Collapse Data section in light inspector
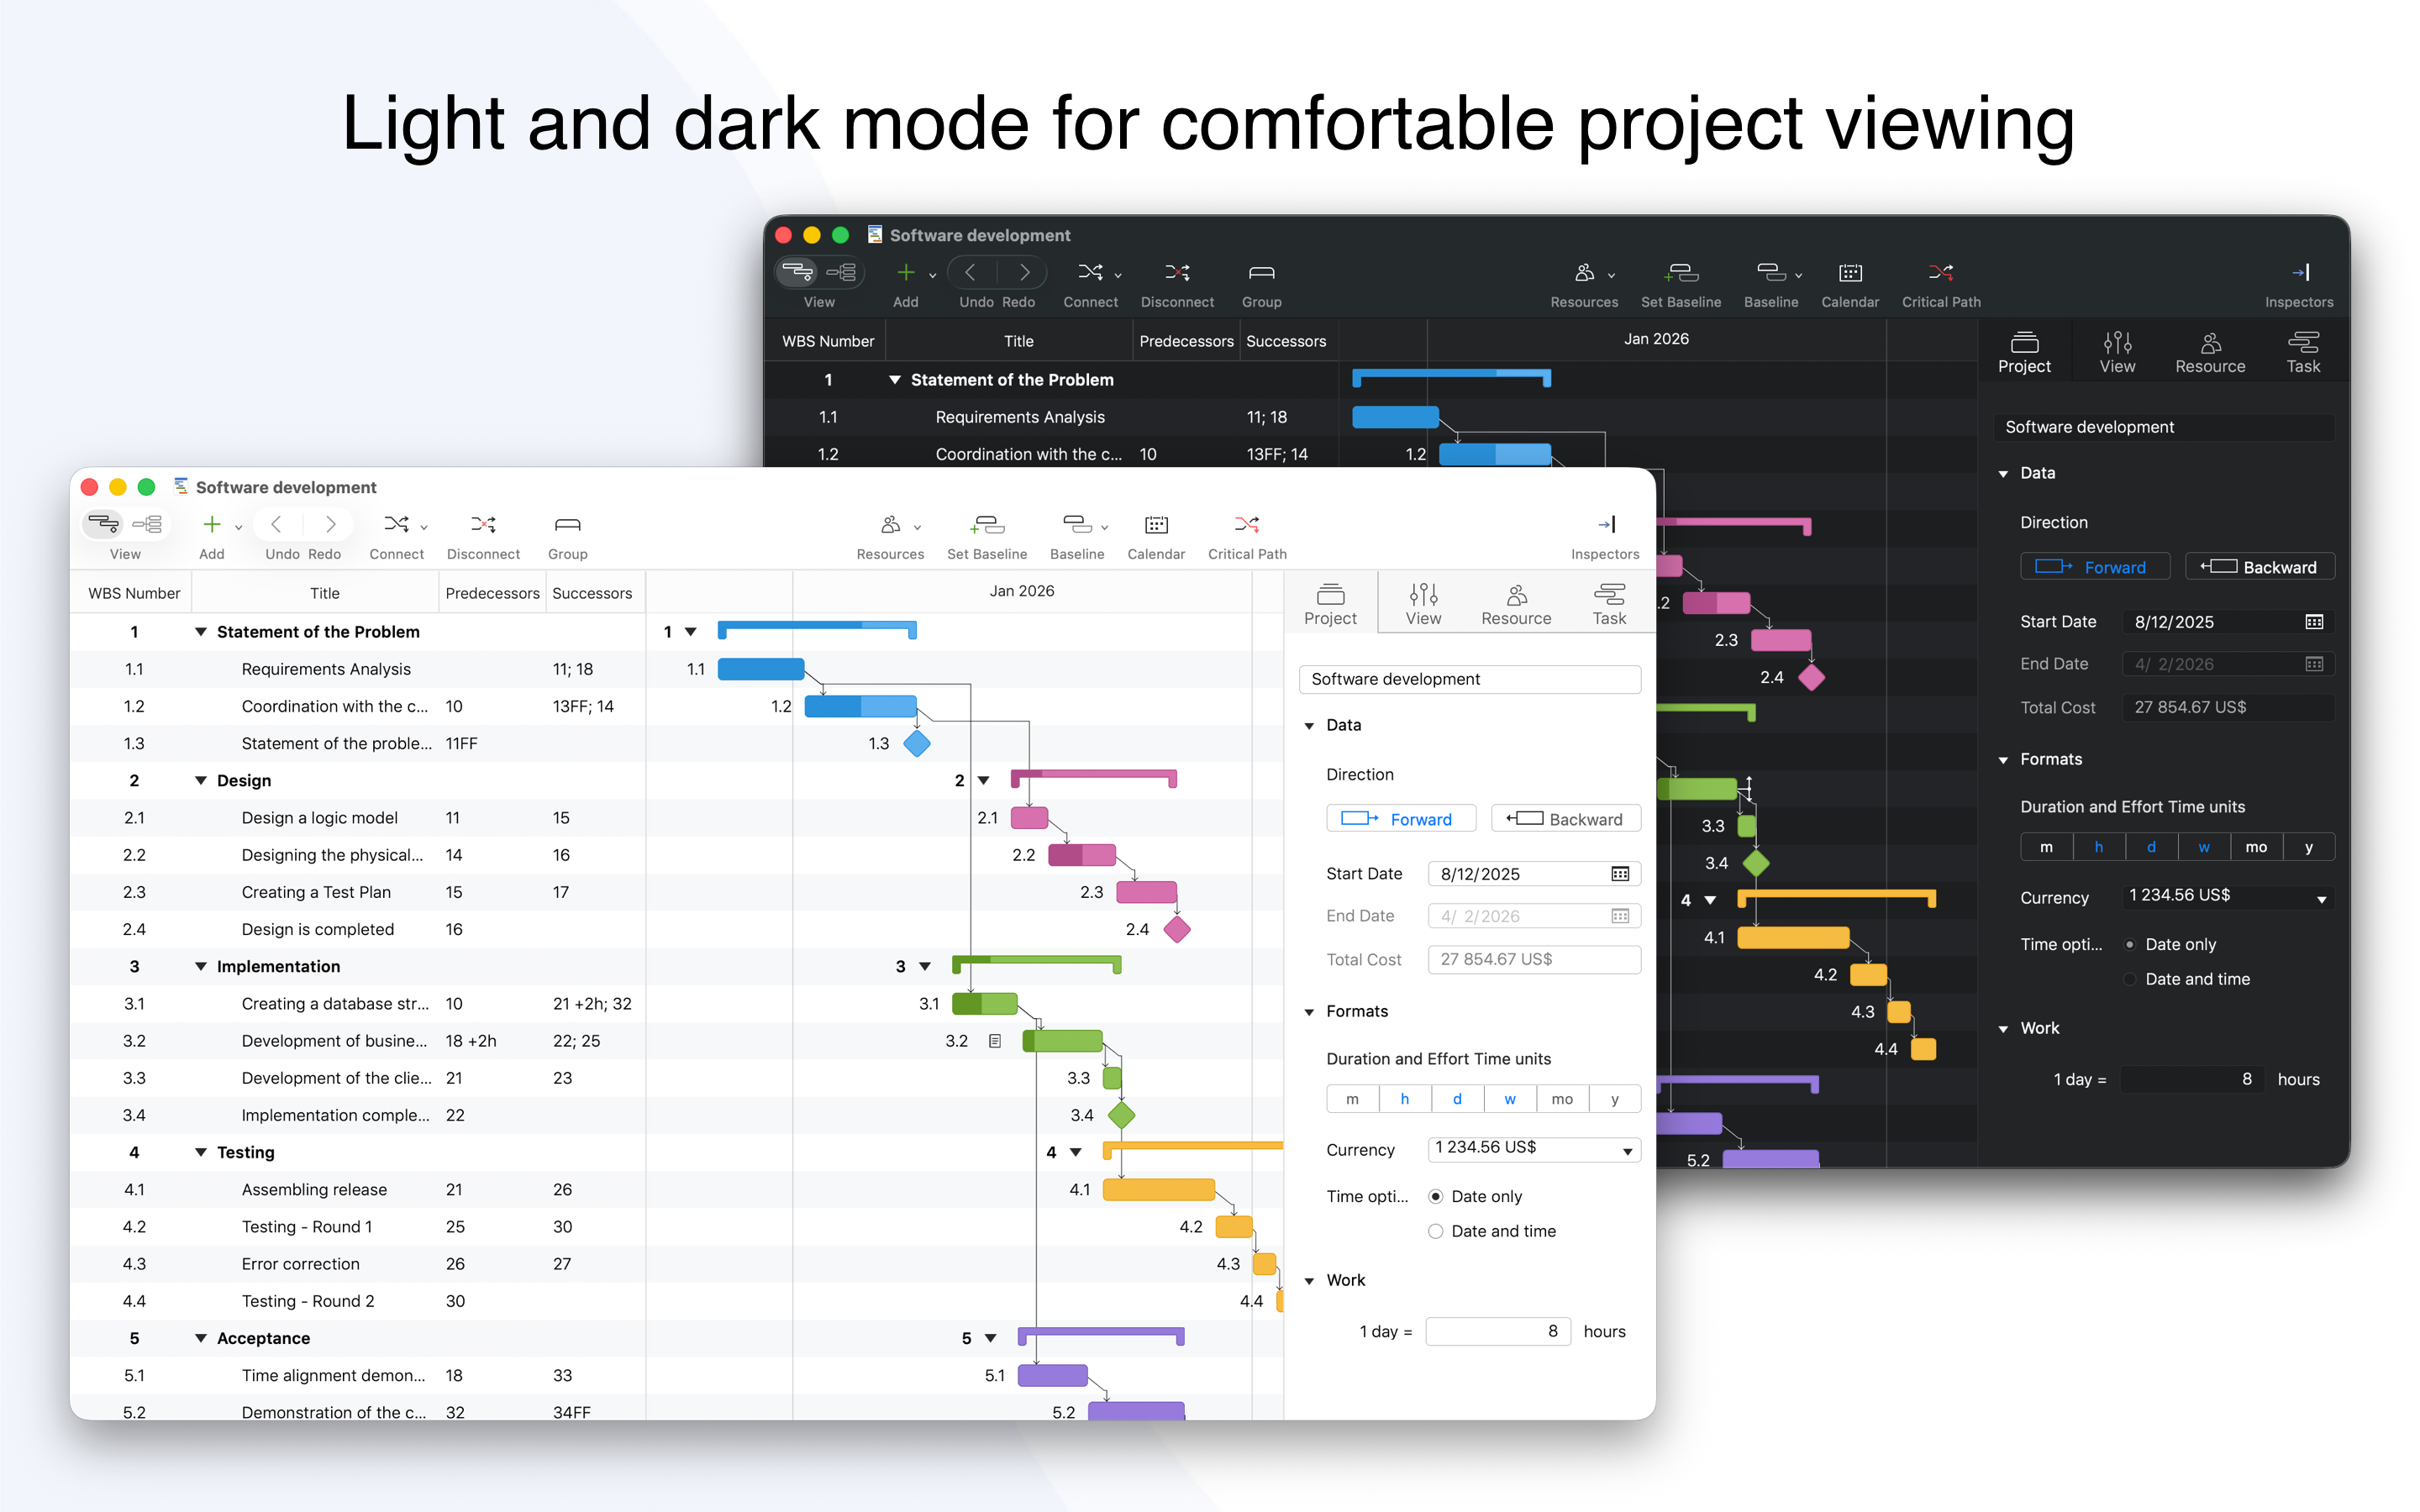 [x=1309, y=726]
